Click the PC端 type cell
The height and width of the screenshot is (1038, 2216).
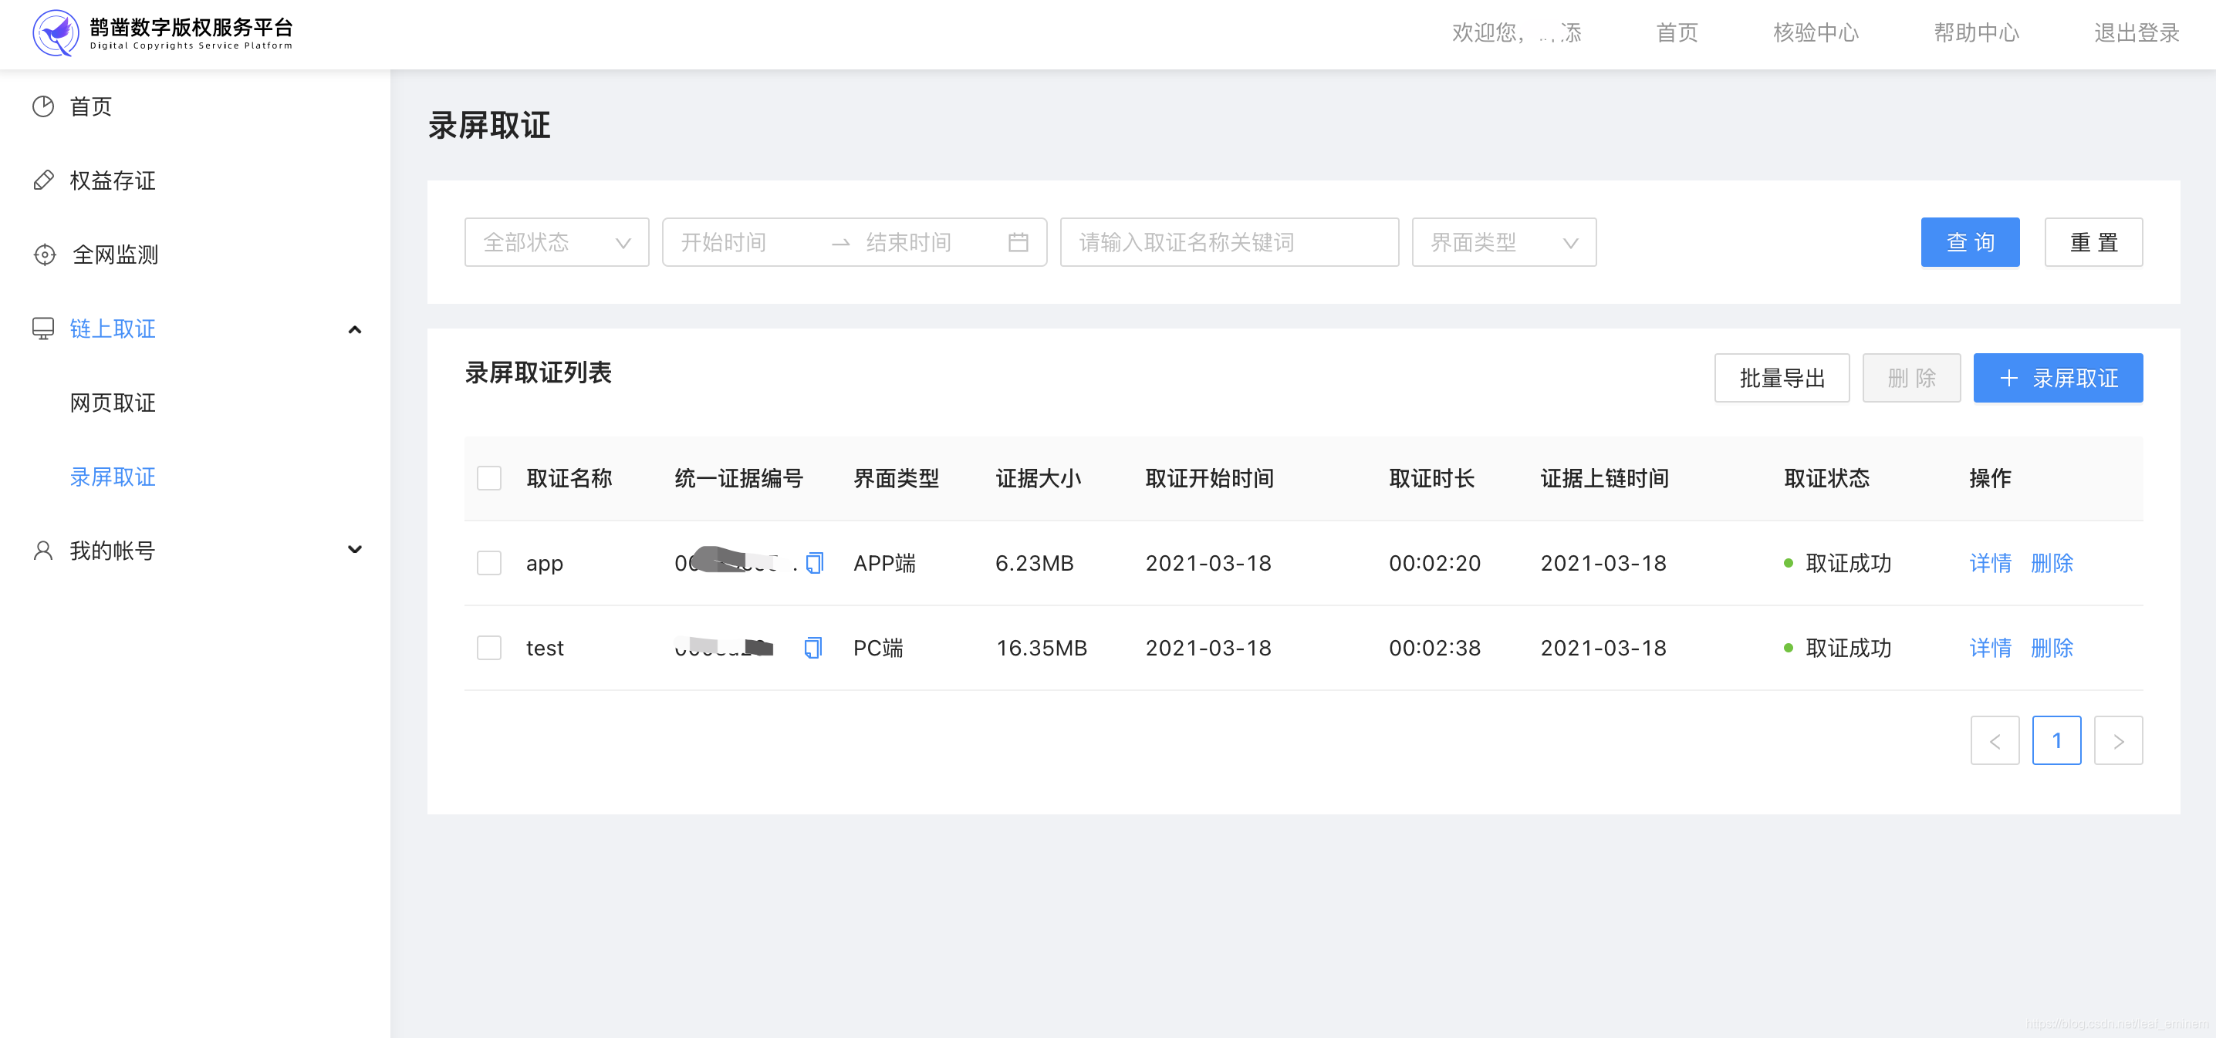[878, 648]
